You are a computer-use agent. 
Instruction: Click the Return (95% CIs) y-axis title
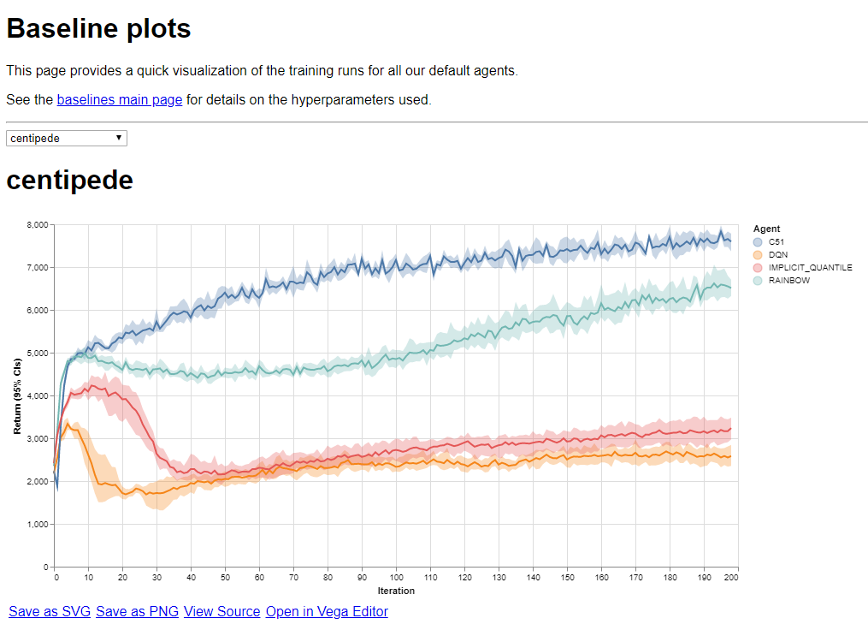point(17,395)
